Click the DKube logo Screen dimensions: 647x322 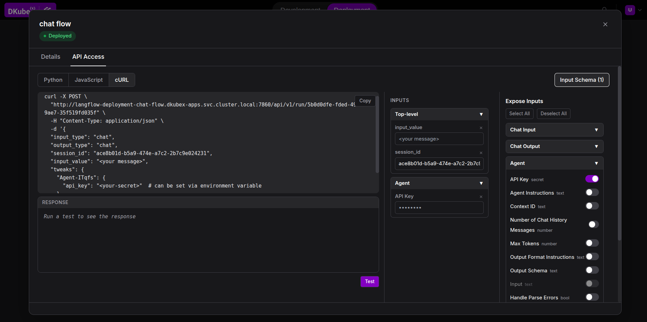pyautogui.click(x=19, y=11)
